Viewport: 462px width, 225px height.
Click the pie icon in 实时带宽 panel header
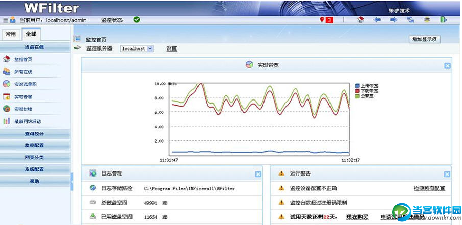click(249, 65)
